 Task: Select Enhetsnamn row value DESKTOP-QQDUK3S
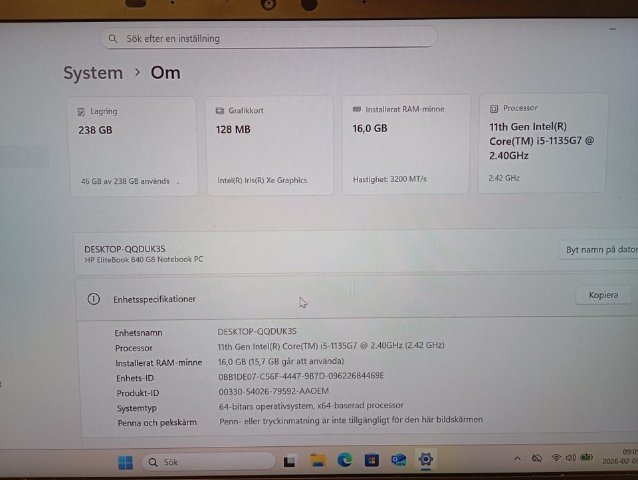point(257,331)
